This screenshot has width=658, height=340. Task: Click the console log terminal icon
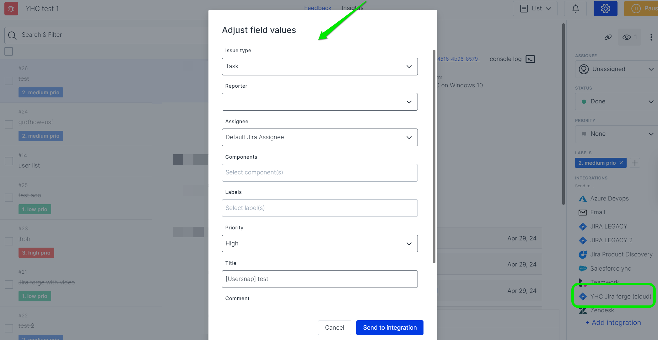tap(530, 59)
